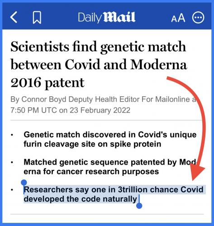Click '2016 patent' in the headline

click(48, 83)
